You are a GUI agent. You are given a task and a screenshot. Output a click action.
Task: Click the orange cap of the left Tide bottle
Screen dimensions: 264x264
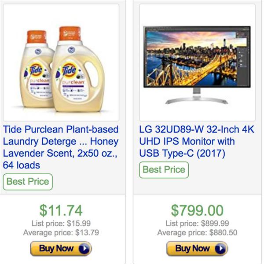point(37,37)
